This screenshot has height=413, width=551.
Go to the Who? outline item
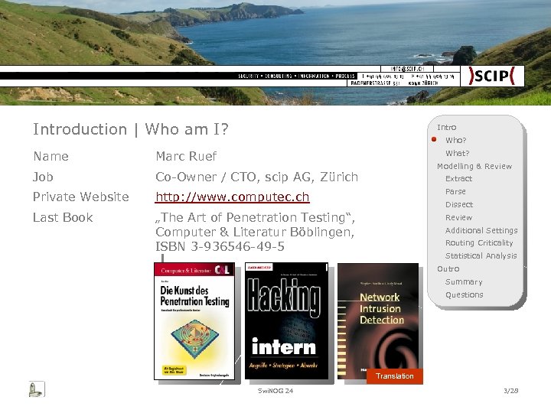455,140
